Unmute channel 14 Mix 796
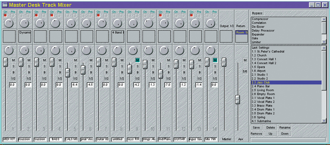This screenshot has height=145, width=330. click(215, 60)
